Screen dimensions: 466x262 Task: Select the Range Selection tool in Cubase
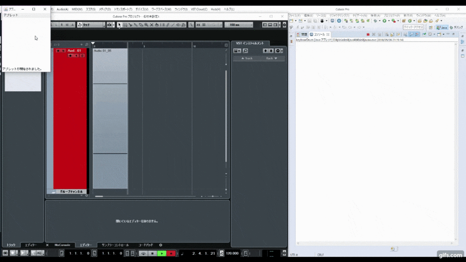point(125,25)
